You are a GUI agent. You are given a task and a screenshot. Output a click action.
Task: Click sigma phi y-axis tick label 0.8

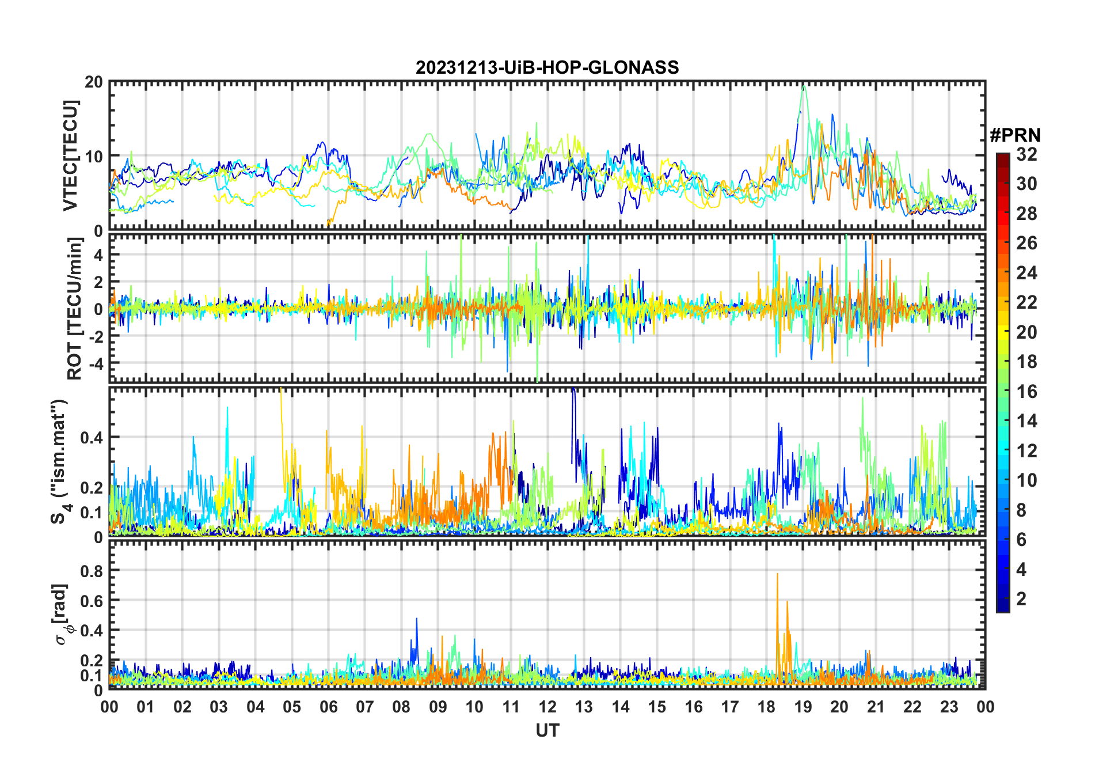click(x=91, y=571)
